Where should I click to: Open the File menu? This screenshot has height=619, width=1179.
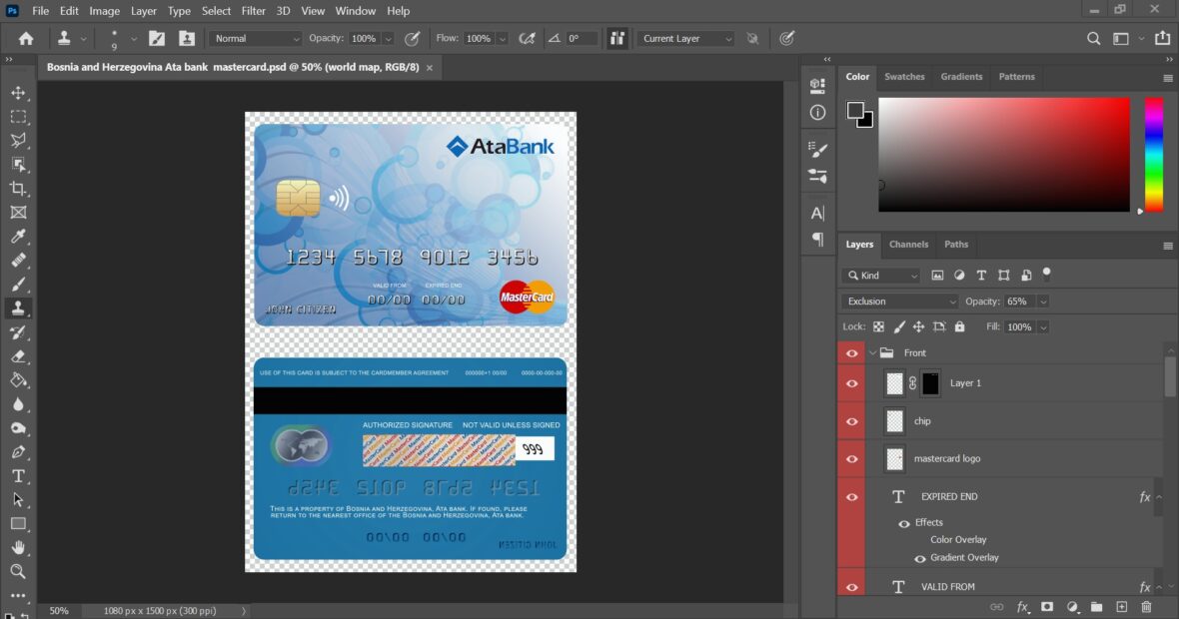41,11
